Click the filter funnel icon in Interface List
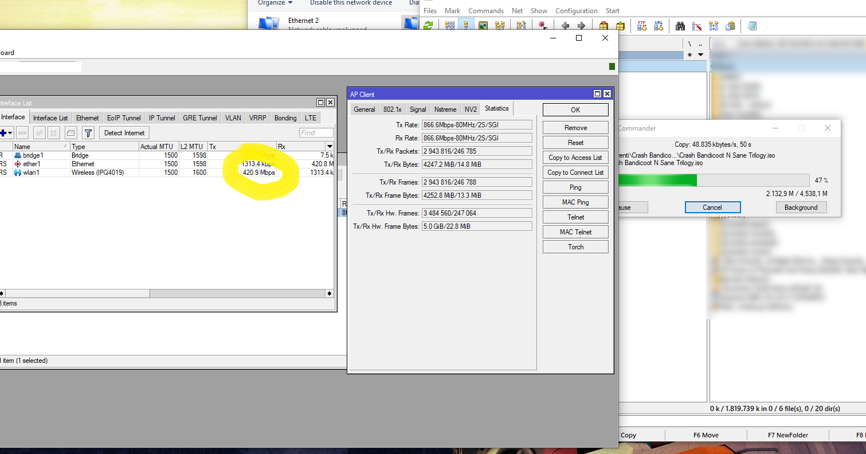Viewport: 866px width, 454px height. pos(88,133)
